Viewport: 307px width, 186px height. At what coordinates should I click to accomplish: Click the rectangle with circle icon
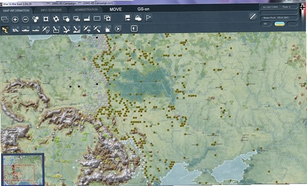pyautogui.click(x=66, y=19)
